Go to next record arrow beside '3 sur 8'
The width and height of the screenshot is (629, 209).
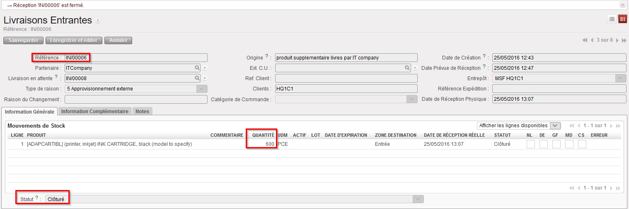[x=617, y=40]
